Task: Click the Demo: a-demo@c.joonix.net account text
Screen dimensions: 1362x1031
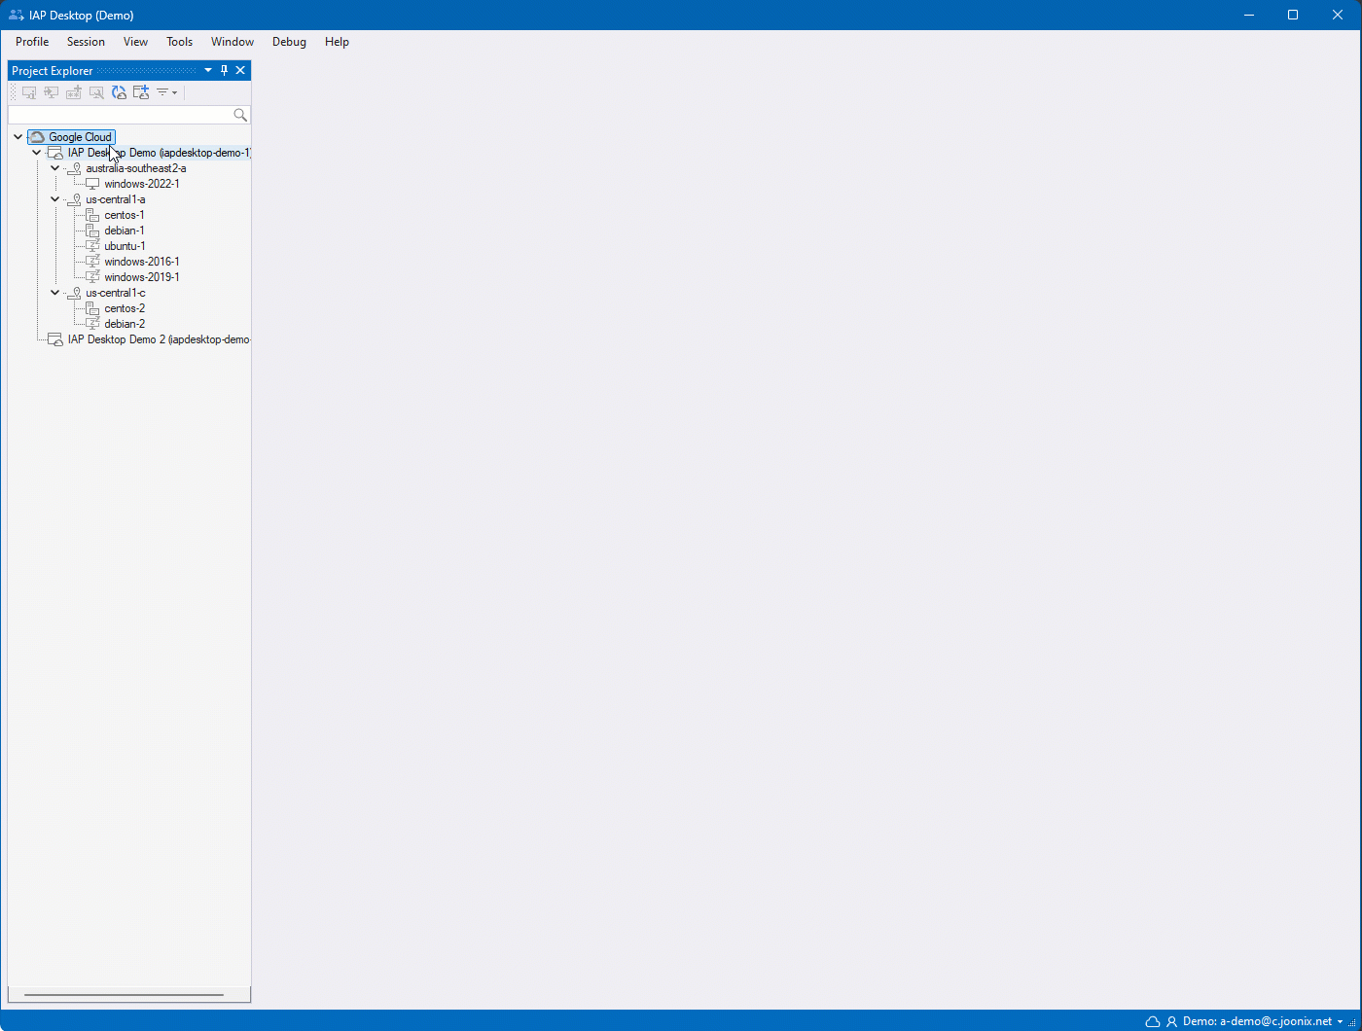Action: pos(1257,1021)
